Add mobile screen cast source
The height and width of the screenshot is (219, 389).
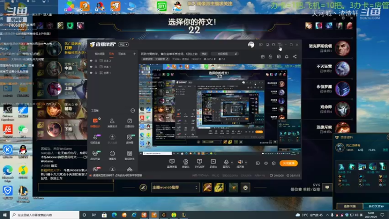[199, 164]
